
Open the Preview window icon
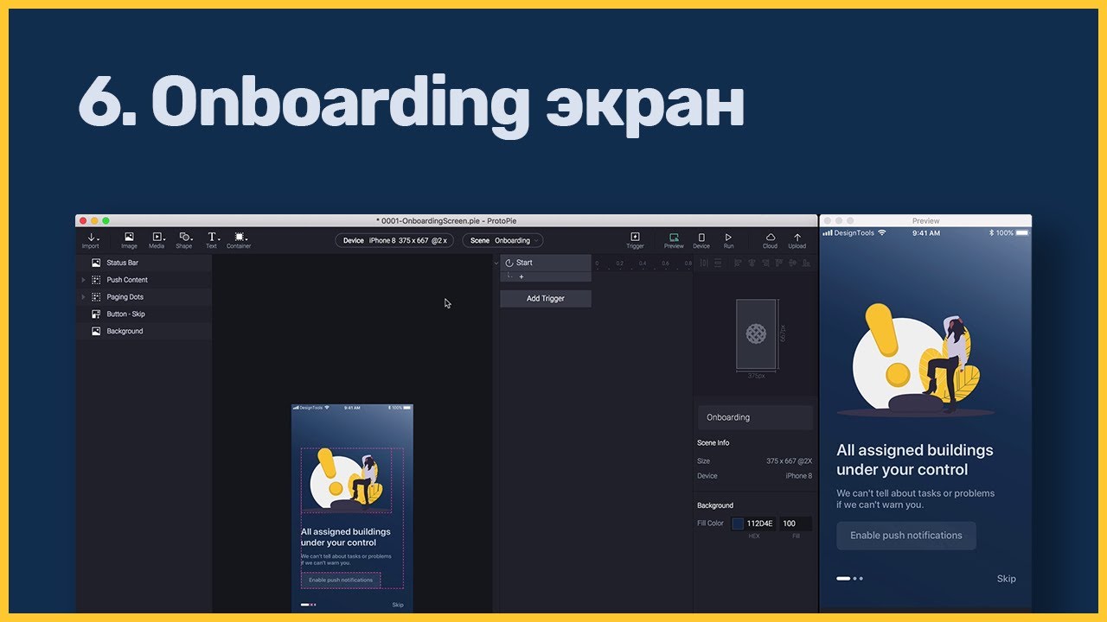674,240
